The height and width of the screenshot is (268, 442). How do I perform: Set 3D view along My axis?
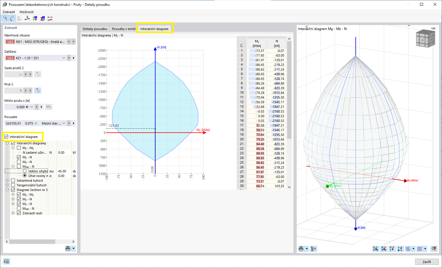pyautogui.click(x=376, y=249)
